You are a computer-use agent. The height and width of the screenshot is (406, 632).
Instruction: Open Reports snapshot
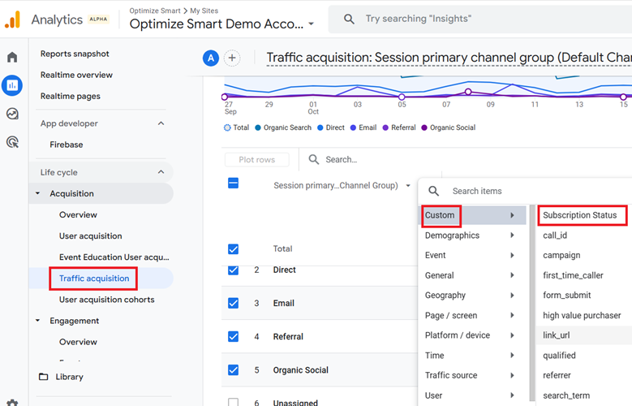click(x=75, y=54)
